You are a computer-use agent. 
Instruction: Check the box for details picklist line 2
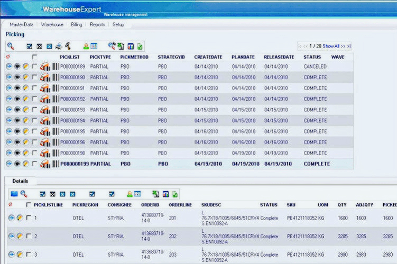29,236
